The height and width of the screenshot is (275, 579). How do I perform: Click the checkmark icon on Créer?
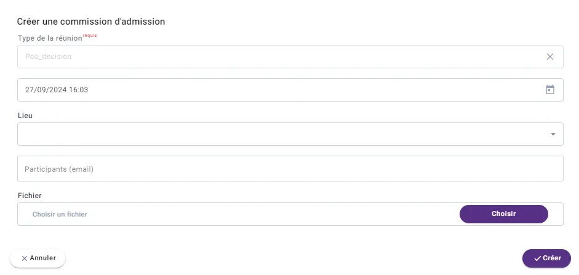tap(537, 258)
